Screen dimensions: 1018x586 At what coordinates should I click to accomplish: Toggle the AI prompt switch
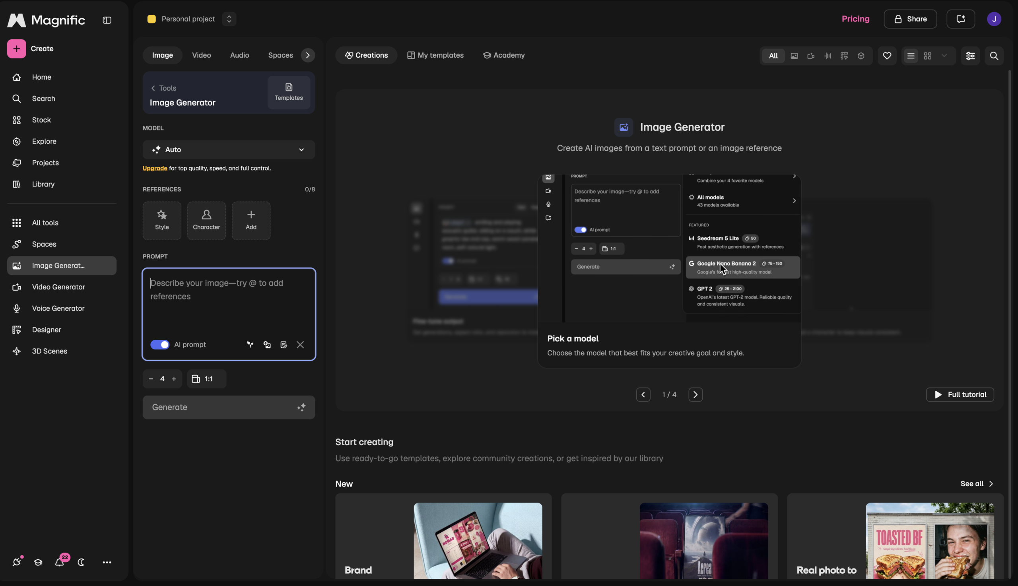[x=160, y=345]
